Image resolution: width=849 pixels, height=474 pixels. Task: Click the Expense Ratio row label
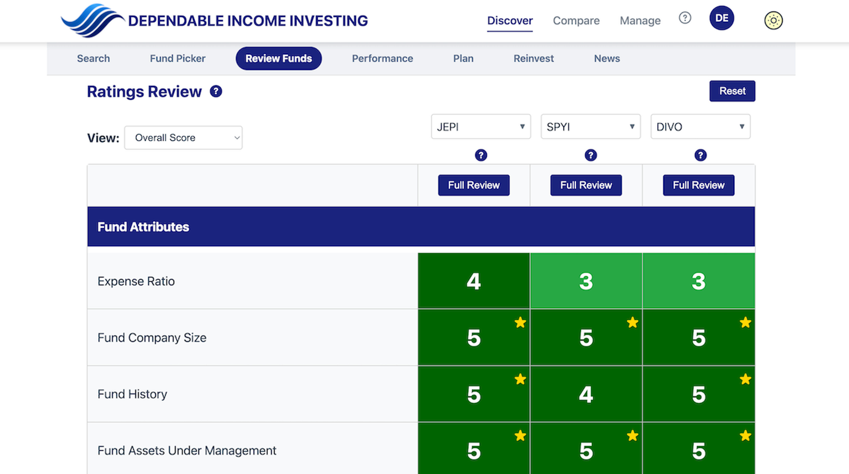pyautogui.click(x=136, y=281)
